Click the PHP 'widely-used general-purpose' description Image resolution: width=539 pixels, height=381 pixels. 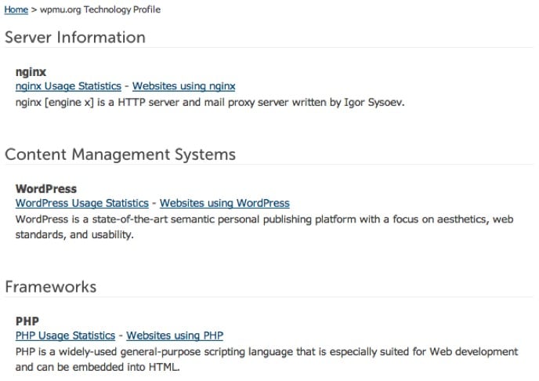(x=266, y=359)
